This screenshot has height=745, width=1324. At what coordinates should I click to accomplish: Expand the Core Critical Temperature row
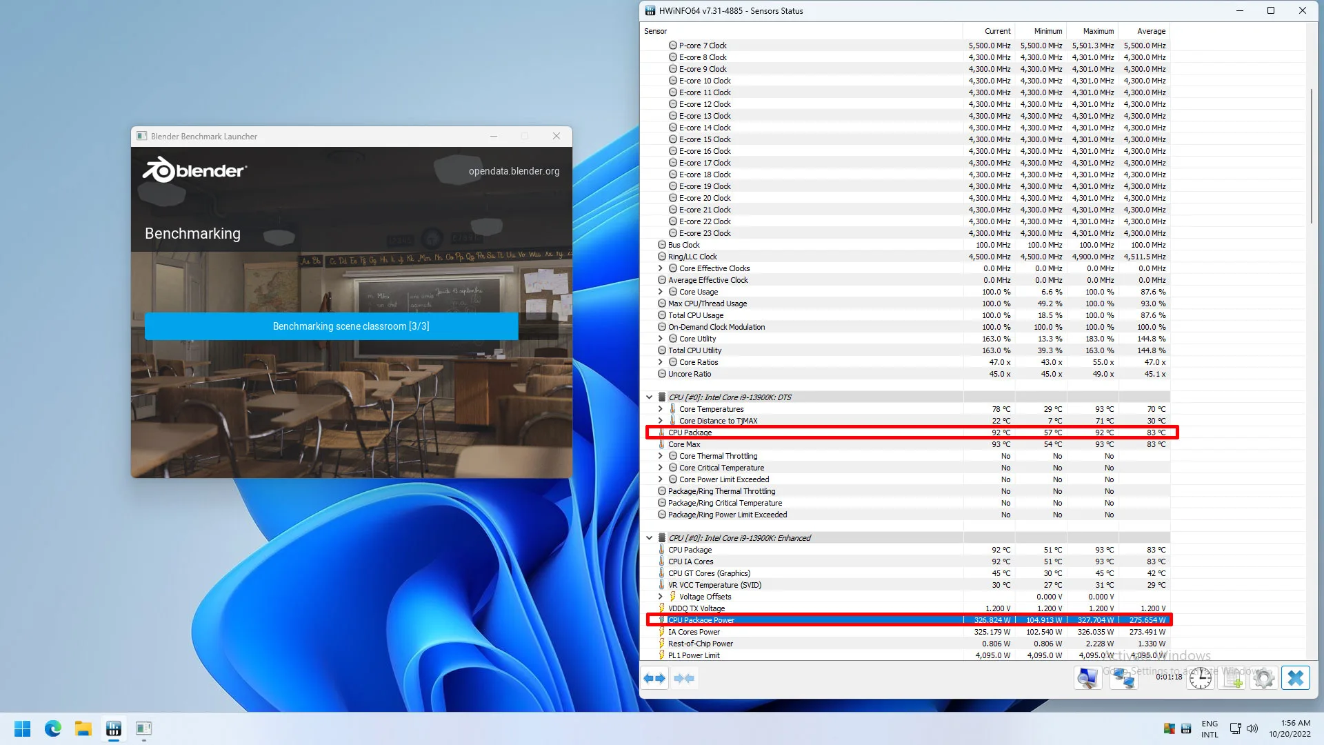point(661,468)
